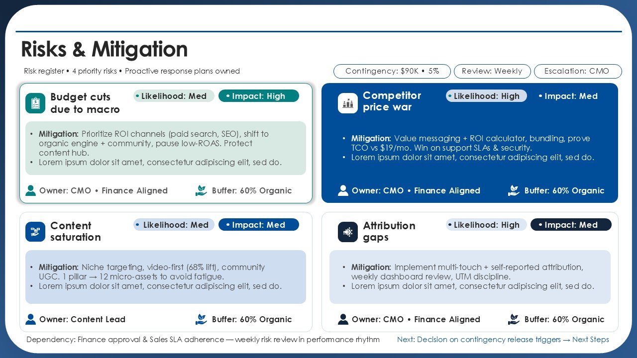Select the Content saturation card icon
637x358 pixels.
35,232
